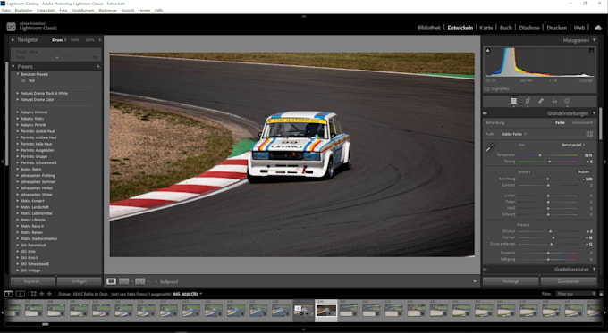Open white balance Benutzerdef. dropdown

click(573, 145)
